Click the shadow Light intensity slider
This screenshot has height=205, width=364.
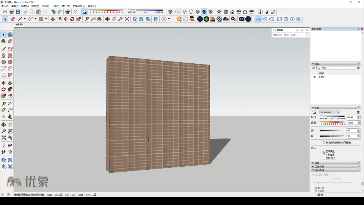(332, 131)
